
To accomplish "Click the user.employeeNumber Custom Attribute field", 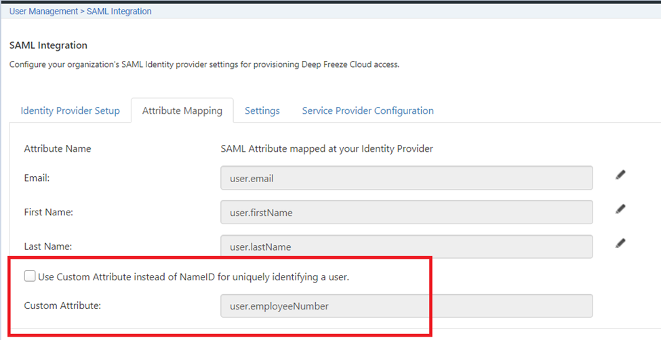I will pyautogui.click(x=407, y=305).
